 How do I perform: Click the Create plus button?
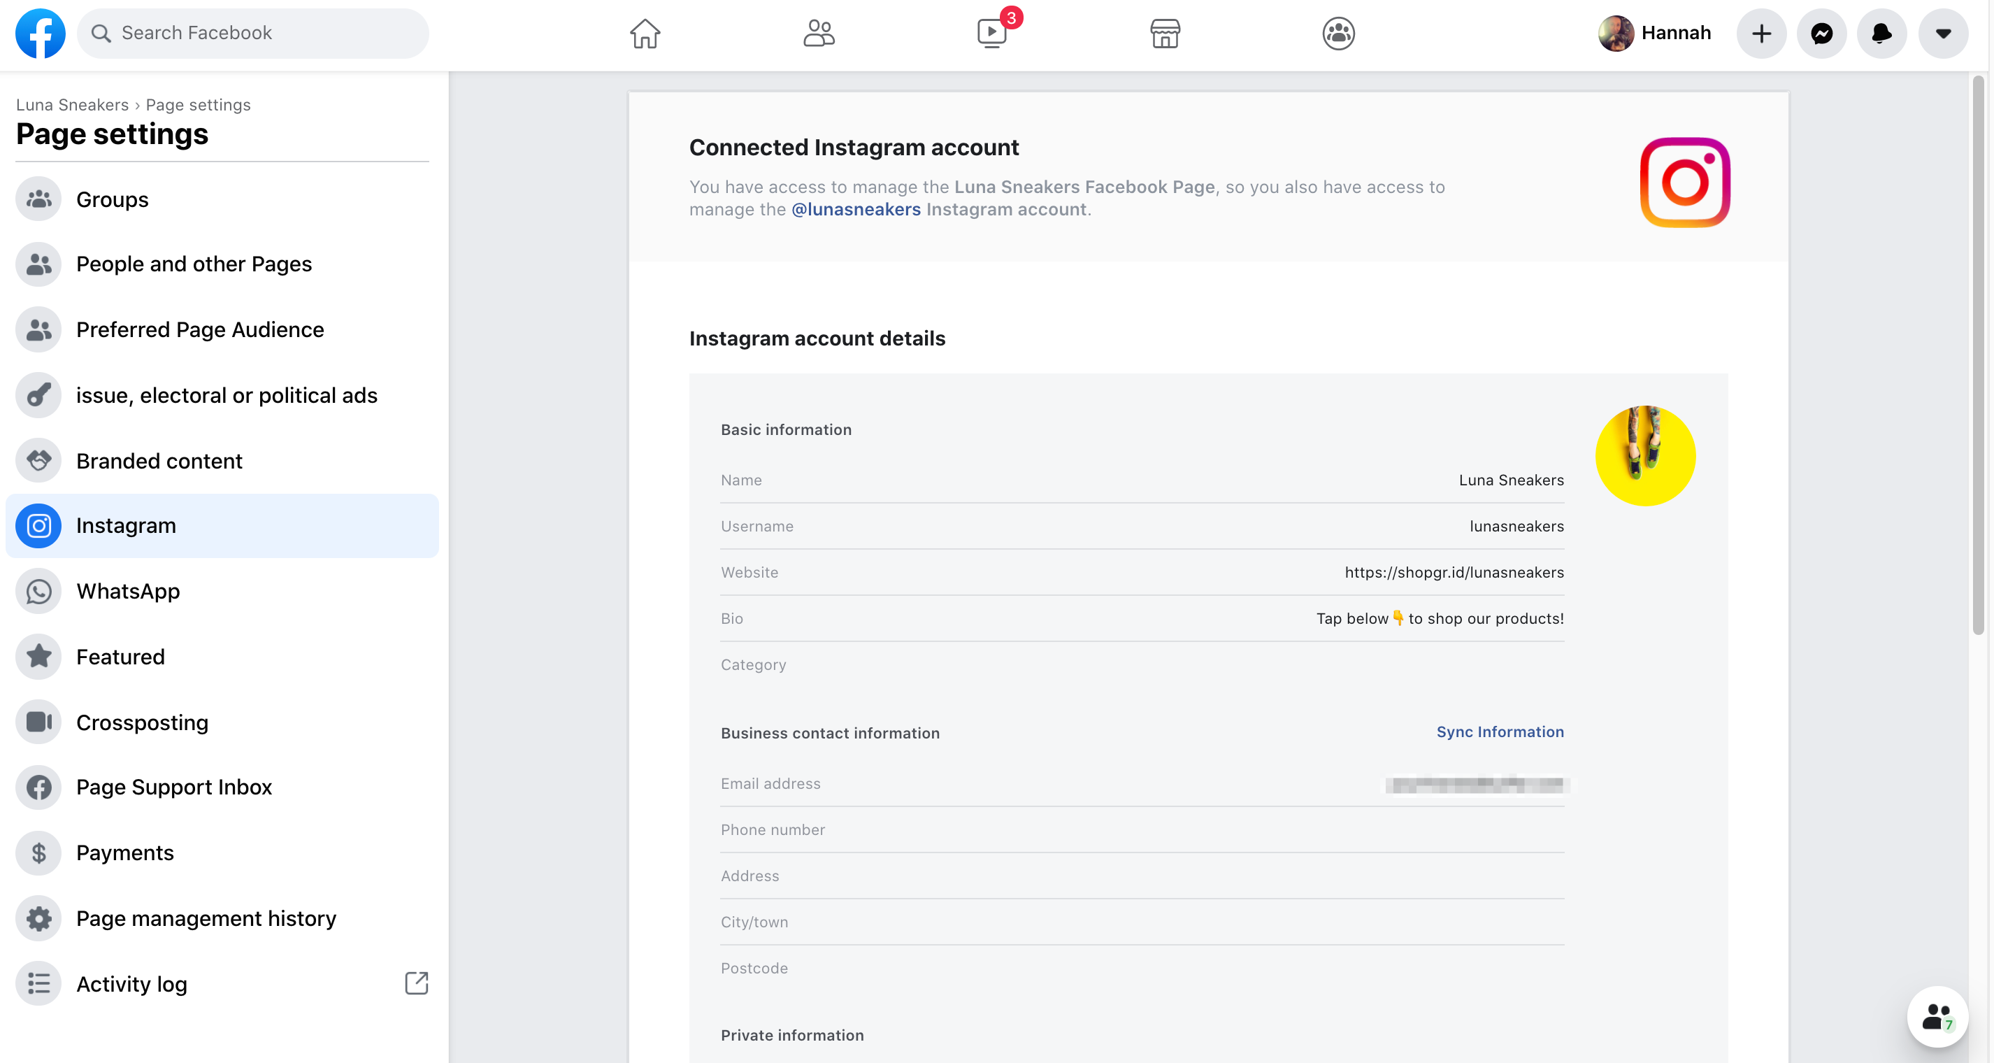(1761, 34)
